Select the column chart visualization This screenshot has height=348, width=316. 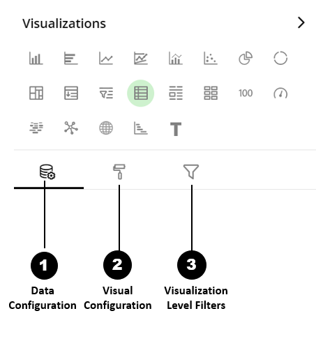pos(36,58)
